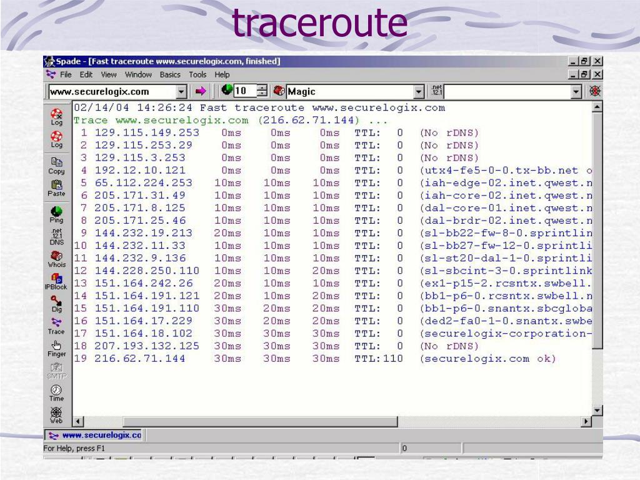640x480 pixels.
Task: Click the red Whois server icon beside Magic
Action: (279, 91)
